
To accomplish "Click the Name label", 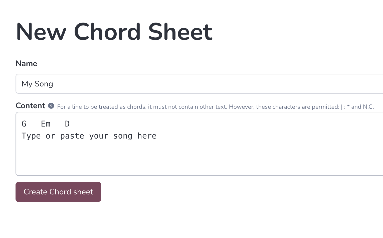I will click(27, 63).
